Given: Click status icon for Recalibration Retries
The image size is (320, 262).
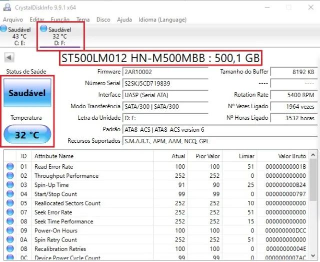Looking at the screenshot, I should pyautogui.click(x=10, y=248).
